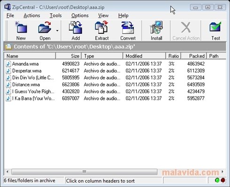Open the Tools menu
This screenshot has height=187, width=230.
[x=55, y=15]
